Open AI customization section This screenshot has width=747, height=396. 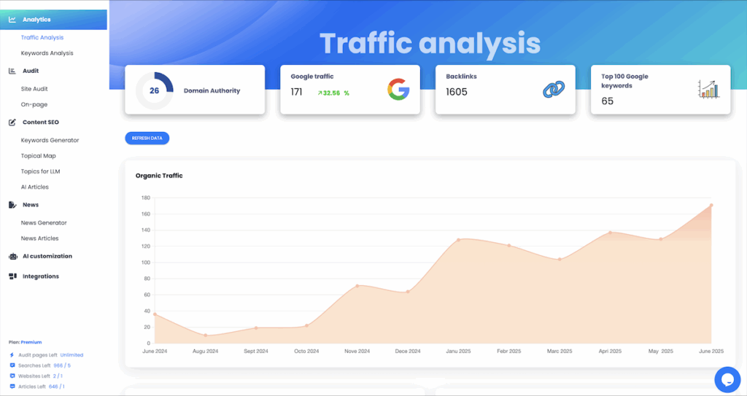click(x=47, y=257)
